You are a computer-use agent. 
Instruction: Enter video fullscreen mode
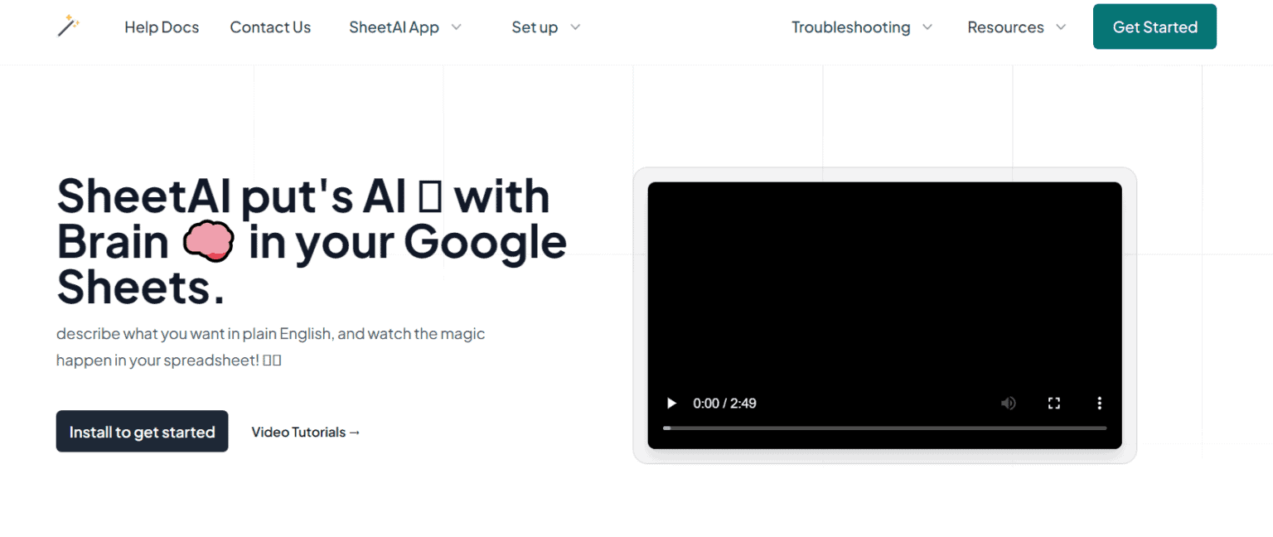(1054, 404)
